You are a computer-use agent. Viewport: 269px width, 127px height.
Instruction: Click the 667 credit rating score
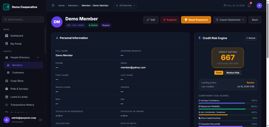pyautogui.click(x=228, y=57)
